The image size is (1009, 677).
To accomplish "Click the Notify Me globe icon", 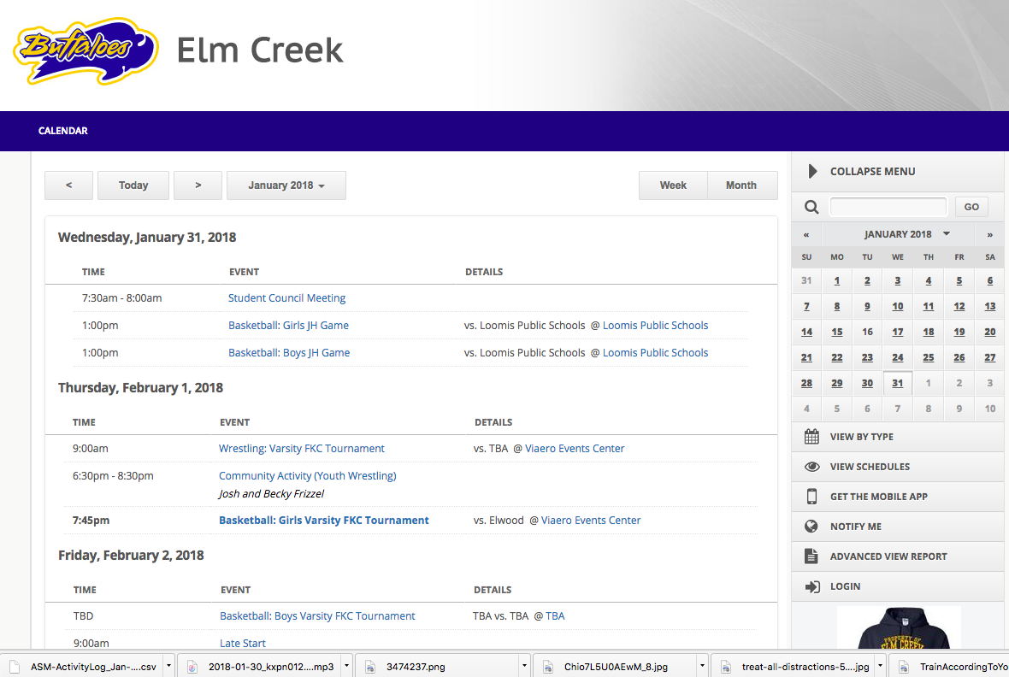I will [x=811, y=526].
